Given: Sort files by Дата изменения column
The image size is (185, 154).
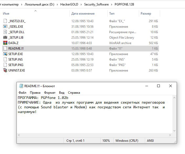Looking at the screenshot, I should tap(83, 14).
